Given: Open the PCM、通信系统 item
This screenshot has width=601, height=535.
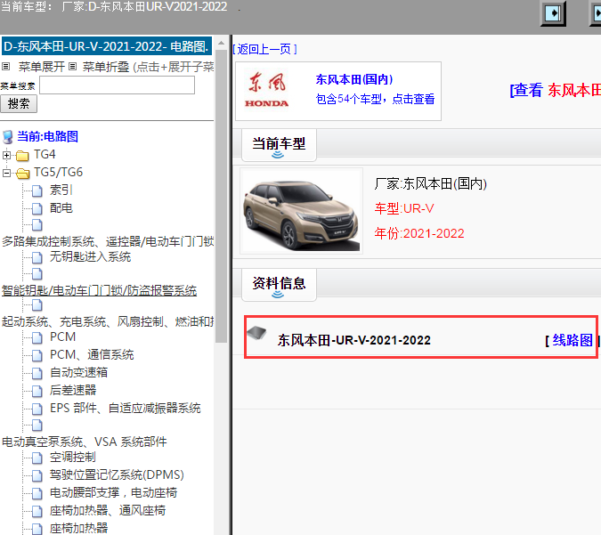Looking at the screenshot, I should (92, 355).
